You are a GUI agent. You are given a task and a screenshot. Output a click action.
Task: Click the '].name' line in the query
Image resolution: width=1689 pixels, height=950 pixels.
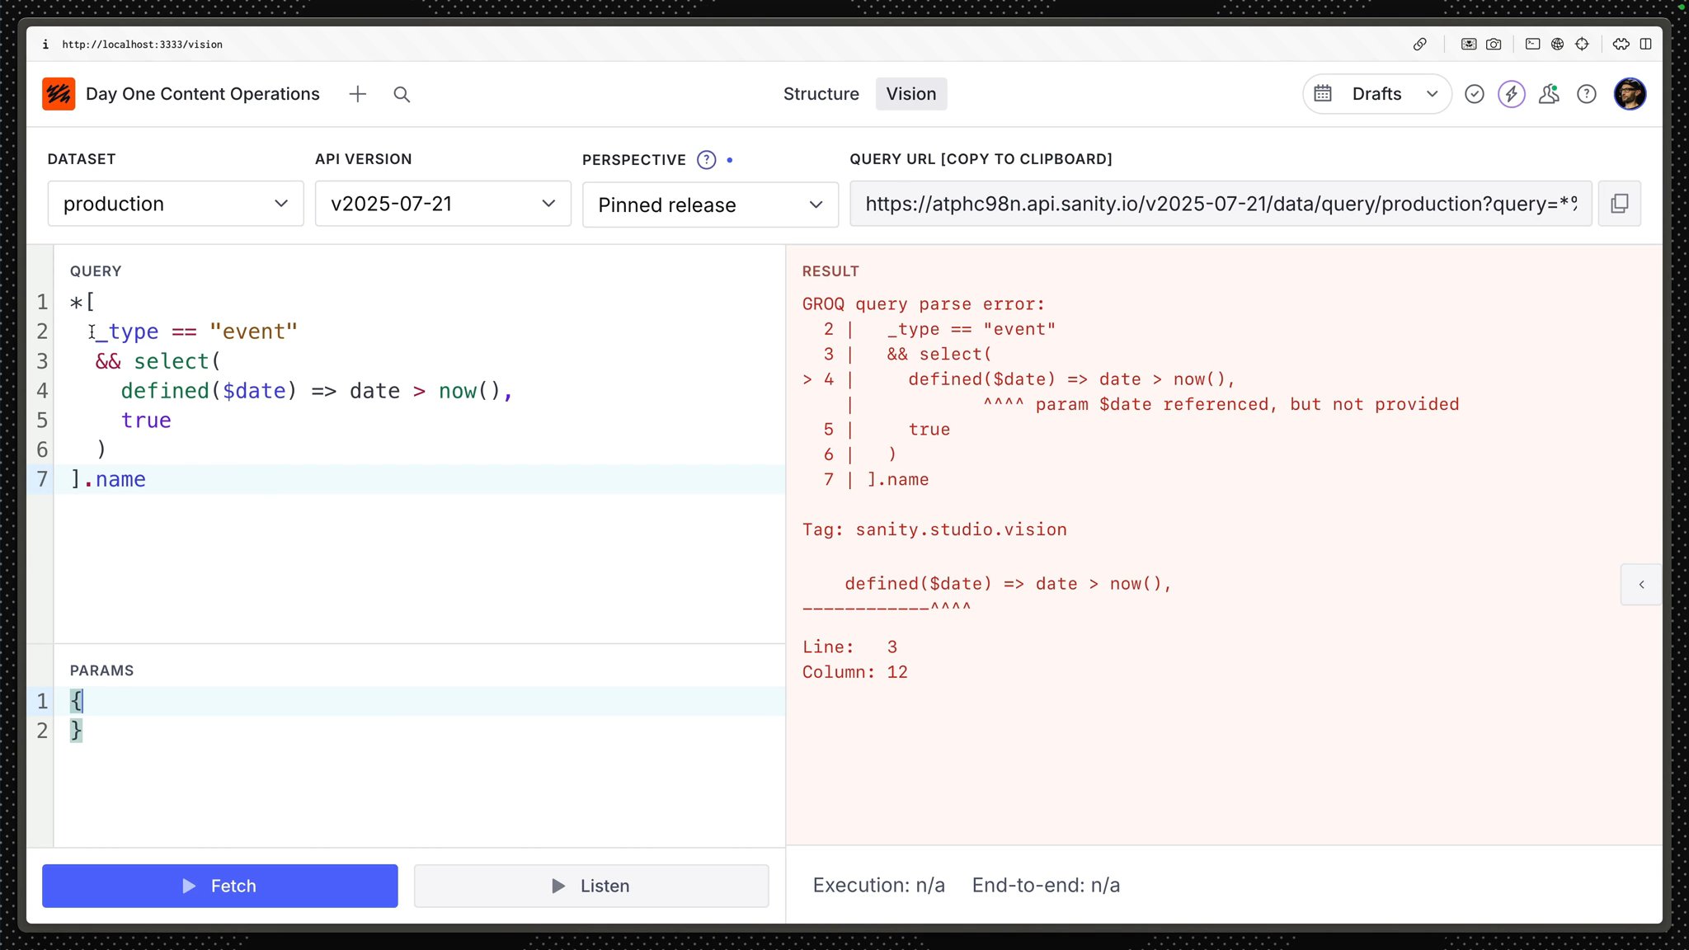[x=107, y=479]
